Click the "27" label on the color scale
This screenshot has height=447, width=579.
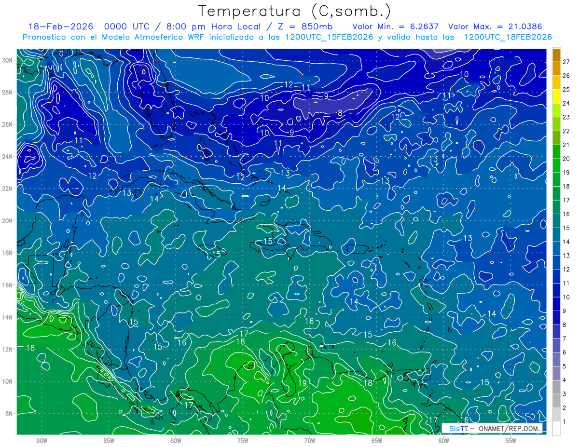(x=566, y=62)
